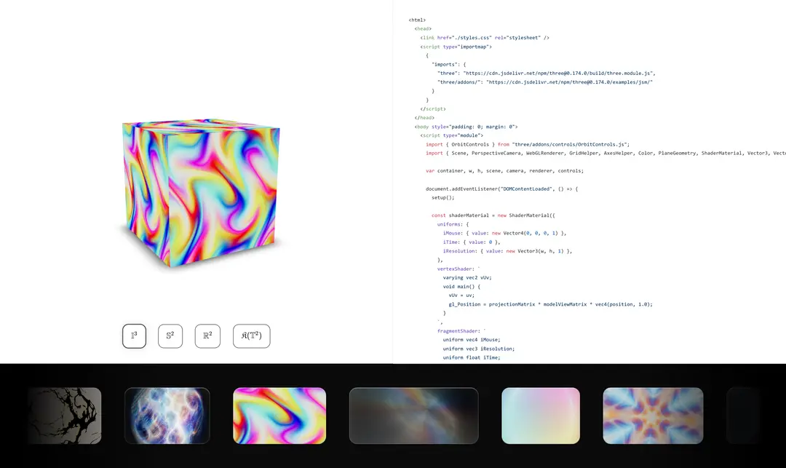Image resolution: width=786 pixels, height=468 pixels.
Task: Click the "varying vec2 vUv;" line
Action: tap(467, 277)
